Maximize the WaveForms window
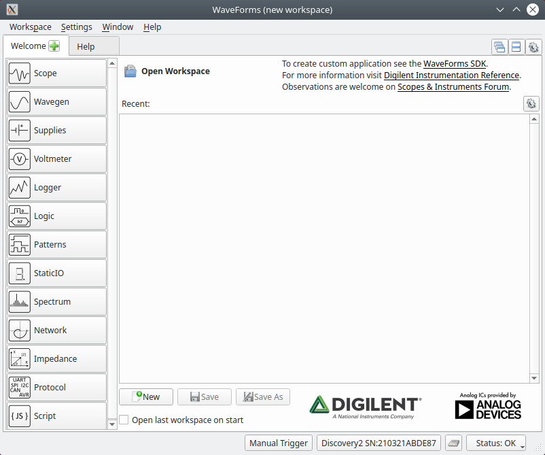Screen dimensions: 545x455 [516, 10]
